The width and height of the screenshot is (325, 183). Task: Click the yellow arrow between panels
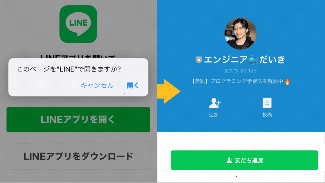pos(169,91)
